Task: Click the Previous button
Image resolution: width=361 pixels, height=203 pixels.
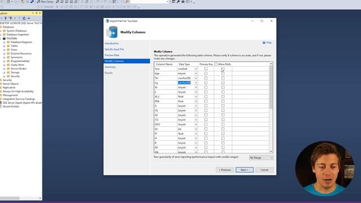Action: pyautogui.click(x=224, y=170)
